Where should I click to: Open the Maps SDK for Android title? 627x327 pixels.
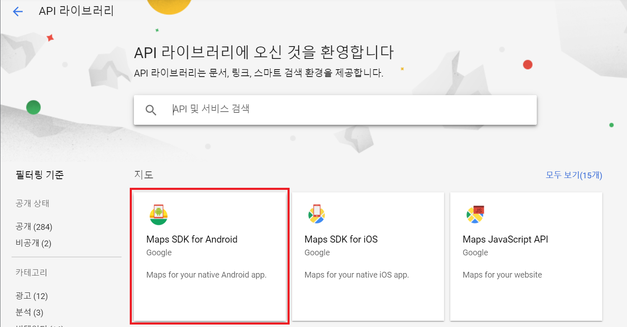point(192,239)
